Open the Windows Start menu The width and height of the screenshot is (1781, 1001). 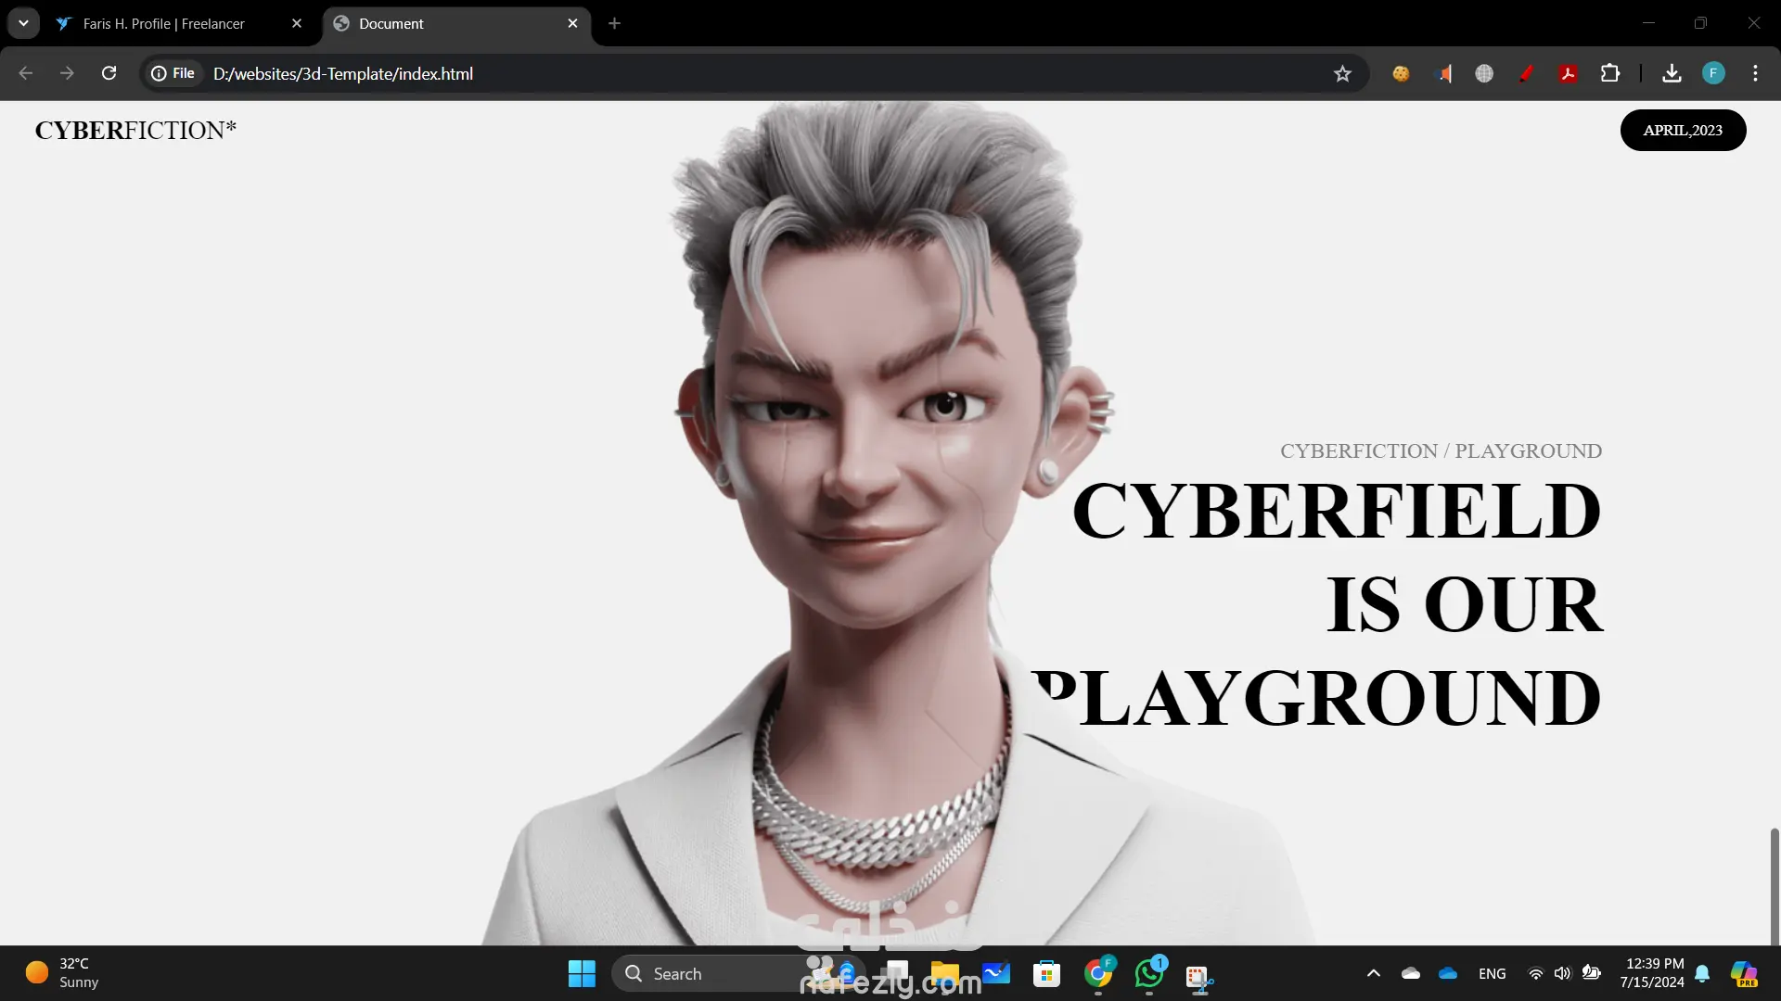point(582,974)
